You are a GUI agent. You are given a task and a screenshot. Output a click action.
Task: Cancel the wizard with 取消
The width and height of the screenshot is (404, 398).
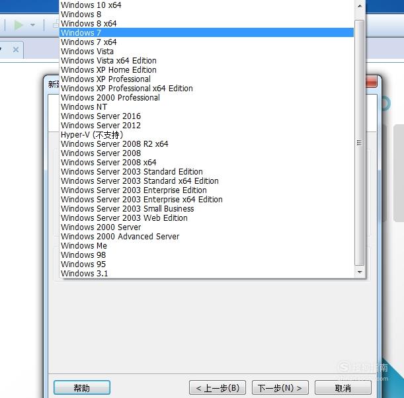[343, 387]
